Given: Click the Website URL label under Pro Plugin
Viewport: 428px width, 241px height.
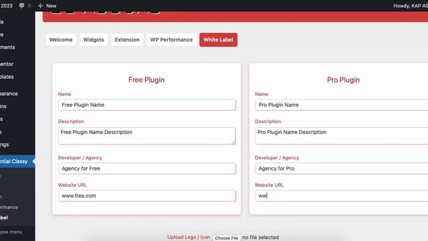Looking at the screenshot, I should click(269, 185).
